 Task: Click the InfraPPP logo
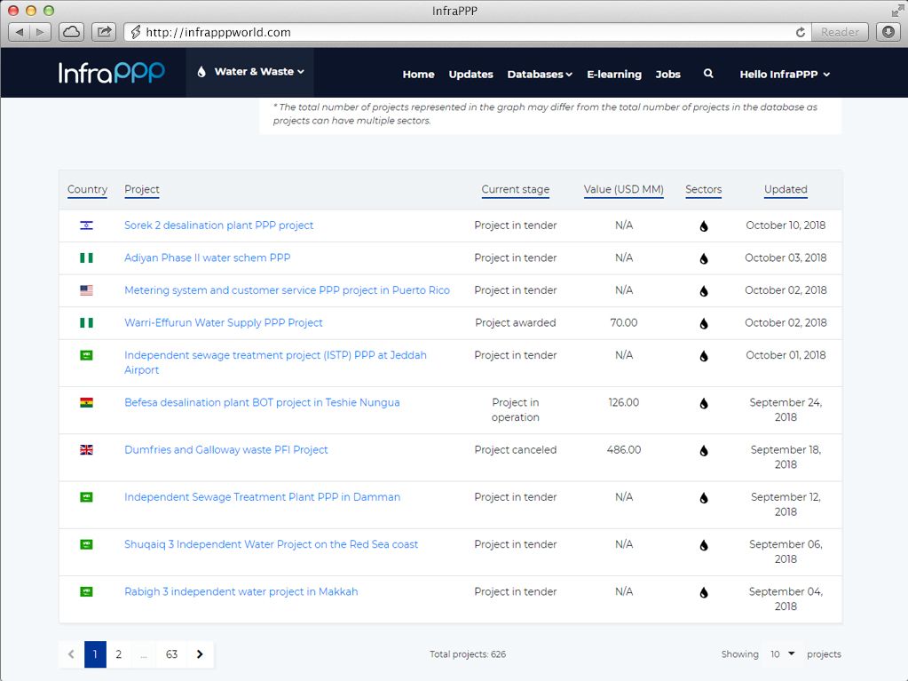pos(112,73)
